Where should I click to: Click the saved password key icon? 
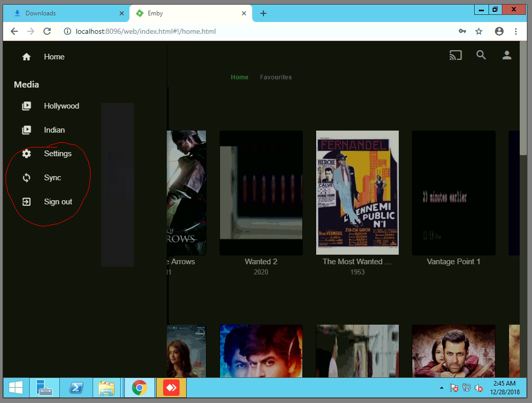[x=462, y=31]
